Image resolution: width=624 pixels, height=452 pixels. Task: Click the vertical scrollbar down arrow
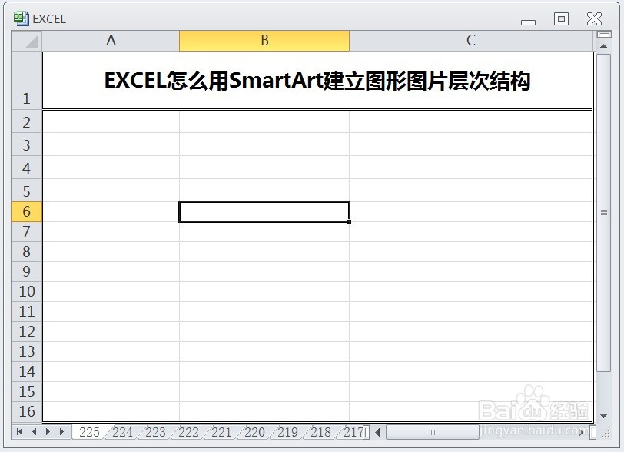click(604, 416)
